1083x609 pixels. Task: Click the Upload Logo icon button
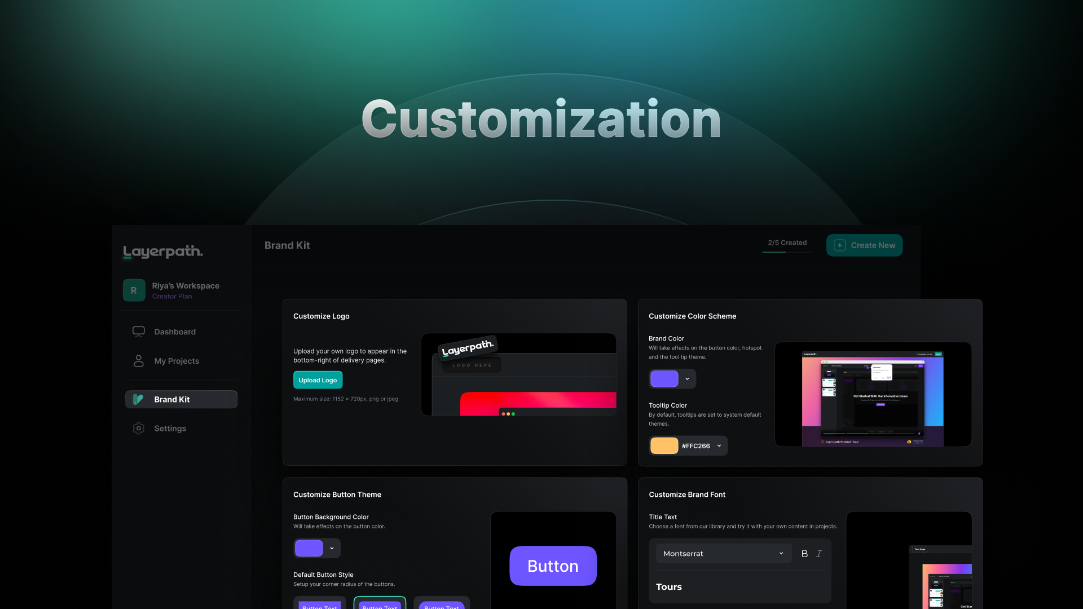tap(318, 379)
